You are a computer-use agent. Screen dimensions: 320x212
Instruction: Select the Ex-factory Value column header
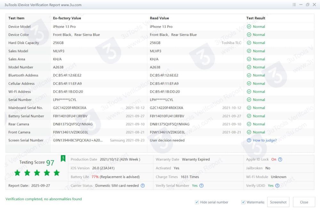67,18
